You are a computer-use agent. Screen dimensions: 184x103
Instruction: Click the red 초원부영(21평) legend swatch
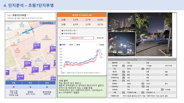pyautogui.click(x=62, y=31)
